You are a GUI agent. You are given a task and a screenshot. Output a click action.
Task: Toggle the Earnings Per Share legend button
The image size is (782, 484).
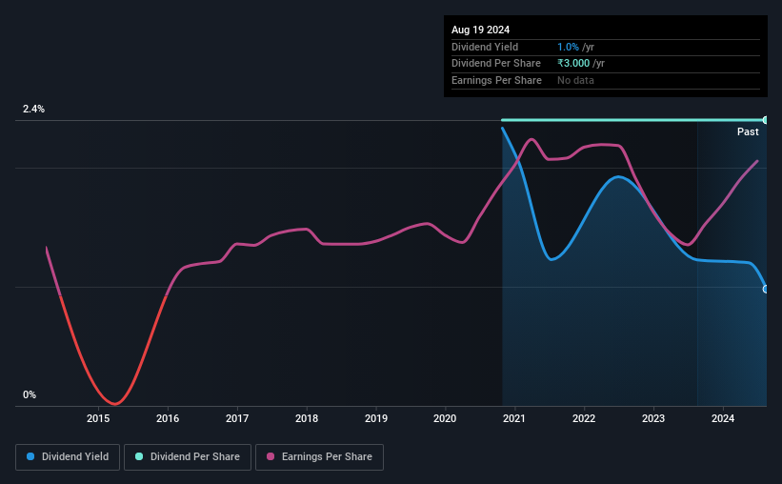(x=319, y=457)
